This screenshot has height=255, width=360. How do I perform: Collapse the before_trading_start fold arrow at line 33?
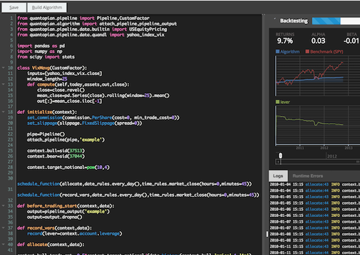click(3, 206)
